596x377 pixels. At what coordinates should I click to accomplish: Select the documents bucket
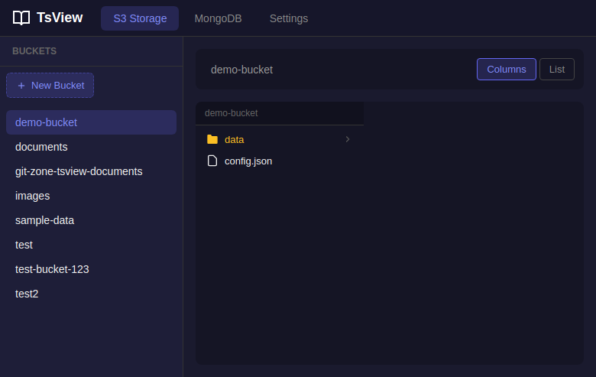click(41, 147)
